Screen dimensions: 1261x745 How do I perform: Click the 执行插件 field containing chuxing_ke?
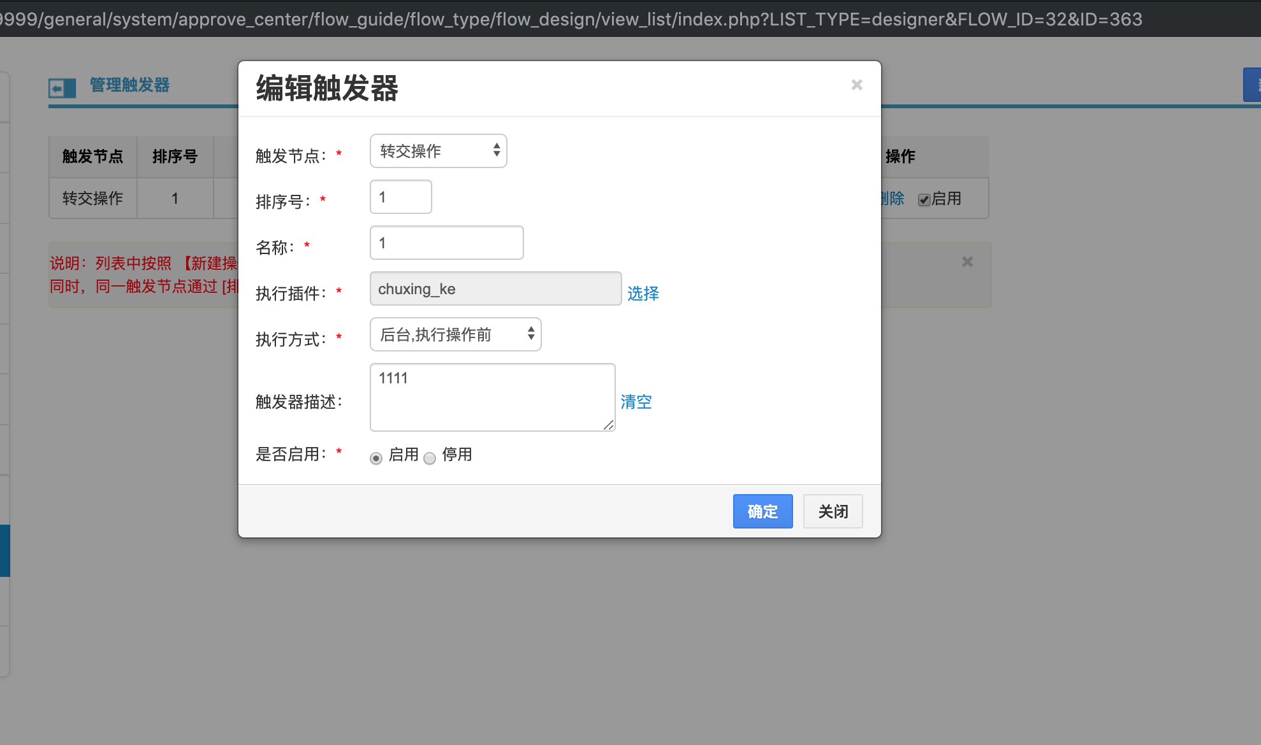point(495,288)
